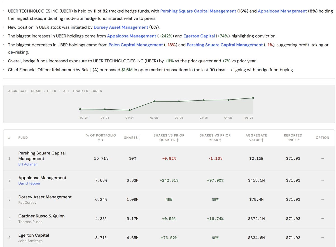Click $455.5M aggregate value cell
Image resolution: width=336 pixels, height=247 pixels.
pyautogui.click(x=256, y=180)
